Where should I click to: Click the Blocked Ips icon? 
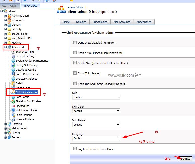pos(13,106)
